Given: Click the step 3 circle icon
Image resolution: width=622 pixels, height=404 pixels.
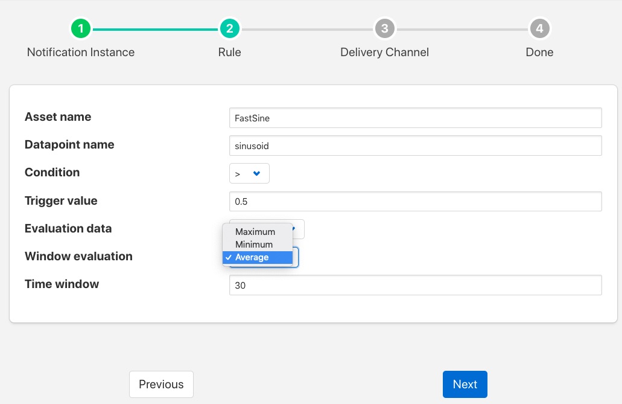Looking at the screenshot, I should 384,28.
